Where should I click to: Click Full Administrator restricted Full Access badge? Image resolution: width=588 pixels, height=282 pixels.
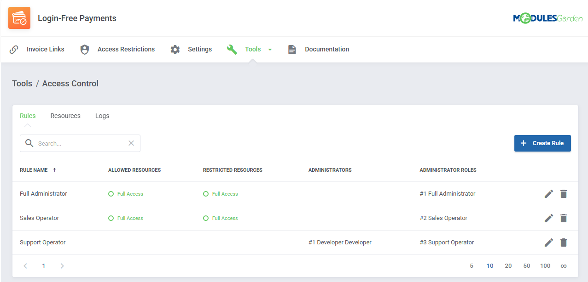221,194
